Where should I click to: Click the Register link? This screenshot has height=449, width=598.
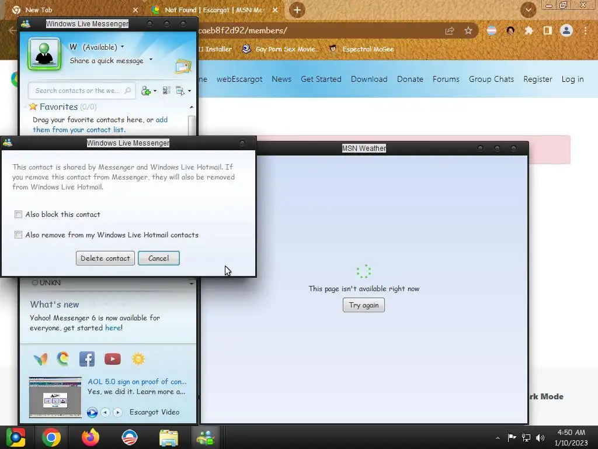538,79
